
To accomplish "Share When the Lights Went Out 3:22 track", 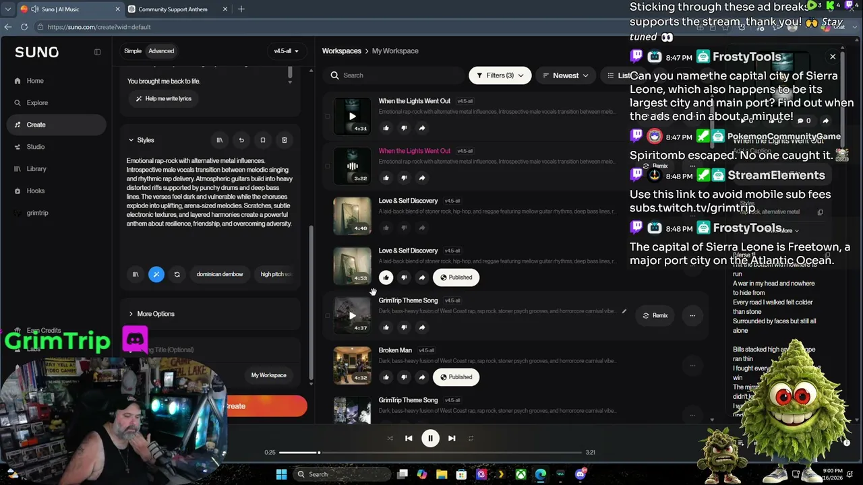I will point(421,178).
